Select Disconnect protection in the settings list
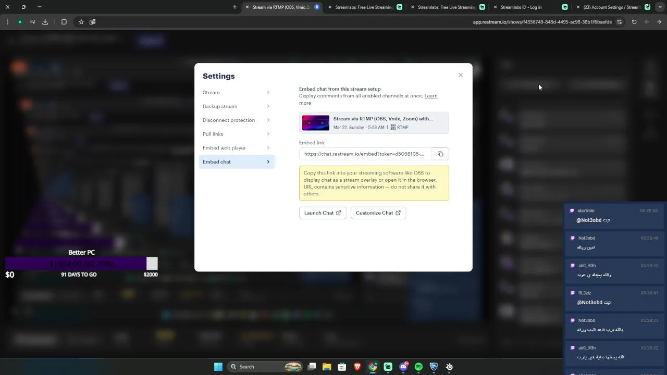Image resolution: width=667 pixels, height=375 pixels. tap(237, 120)
